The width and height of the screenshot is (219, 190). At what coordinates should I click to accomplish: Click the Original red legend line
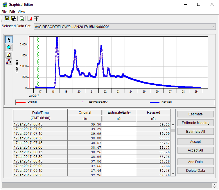pyautogui.click(x=21, y=102)
